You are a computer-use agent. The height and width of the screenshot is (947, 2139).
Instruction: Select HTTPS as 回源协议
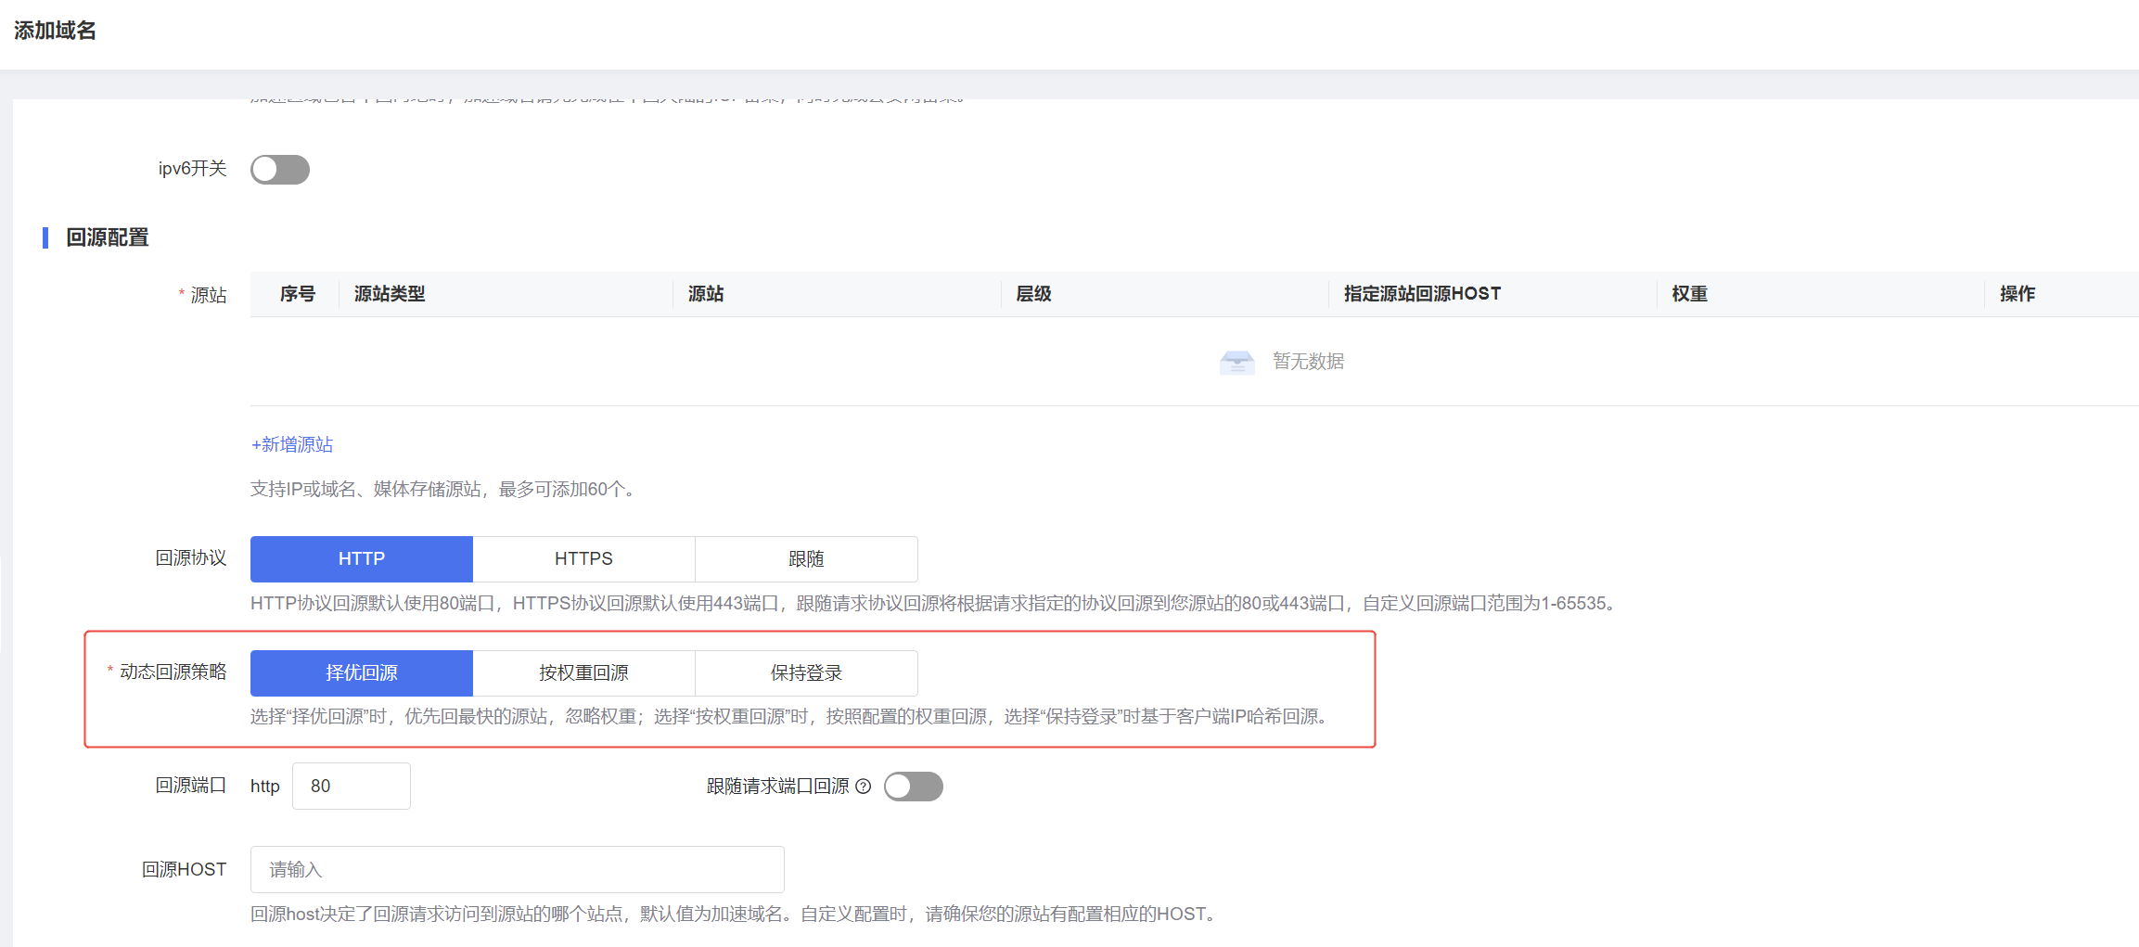[584, 559]
